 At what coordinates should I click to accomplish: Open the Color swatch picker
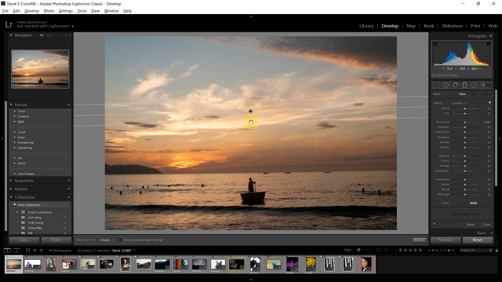click(473, 203)
